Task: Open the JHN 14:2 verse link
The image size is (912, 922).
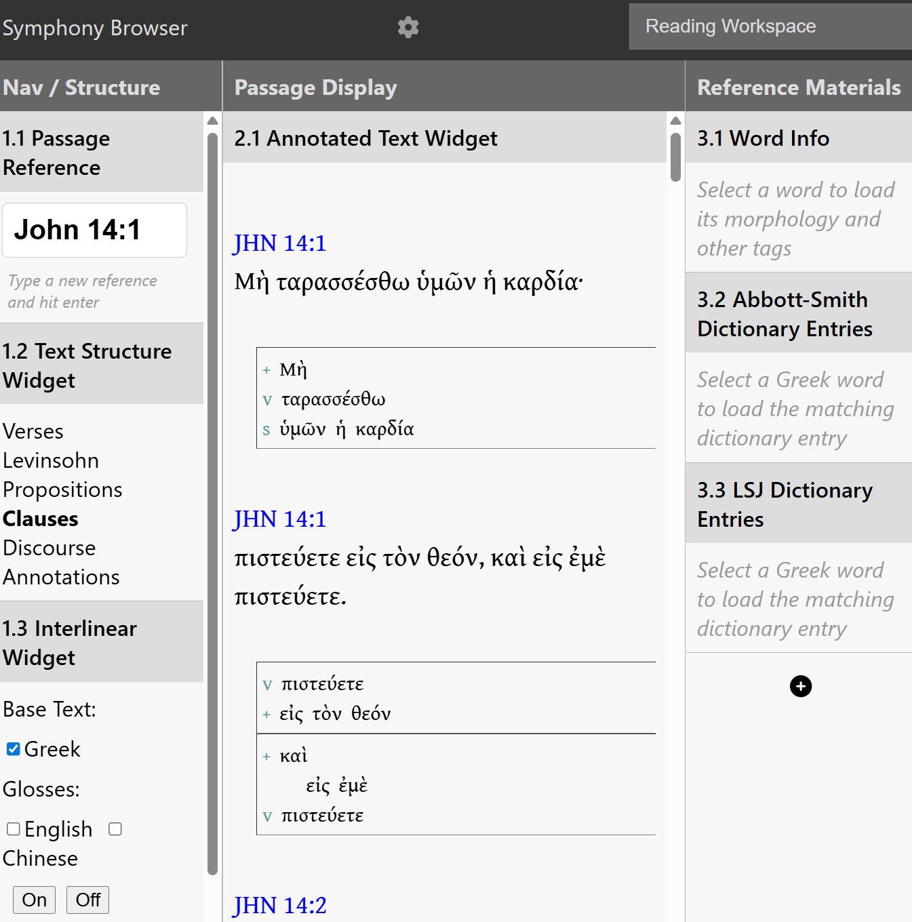Action: coord(279,905)
